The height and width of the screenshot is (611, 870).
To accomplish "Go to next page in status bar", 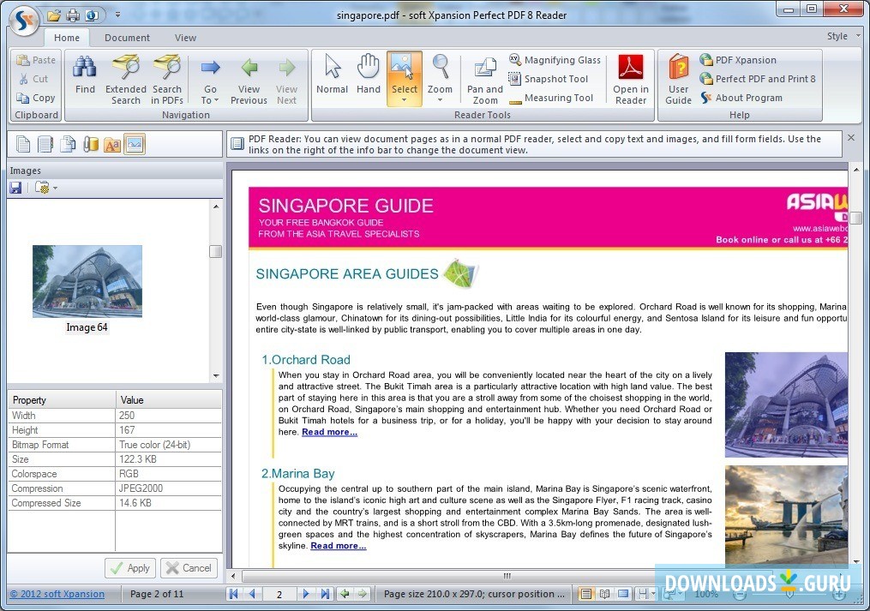I will (306, 594).
